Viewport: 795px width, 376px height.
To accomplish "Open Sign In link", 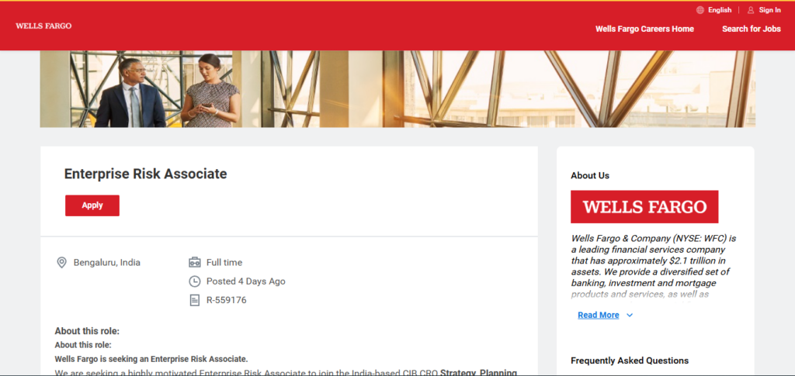I will pos(769,10).
